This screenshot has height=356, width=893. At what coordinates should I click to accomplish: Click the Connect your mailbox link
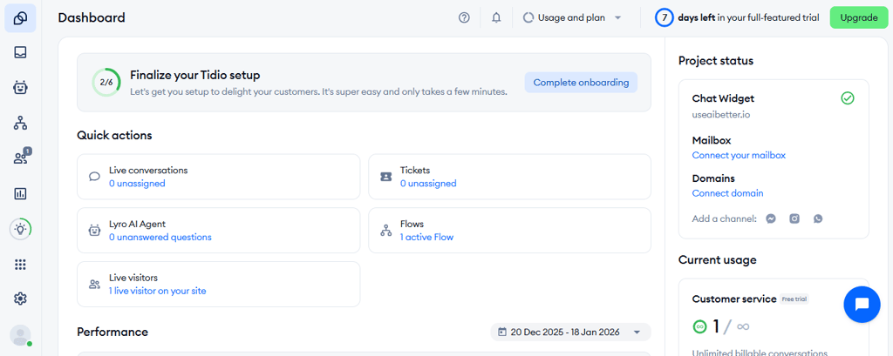[739, 155]
